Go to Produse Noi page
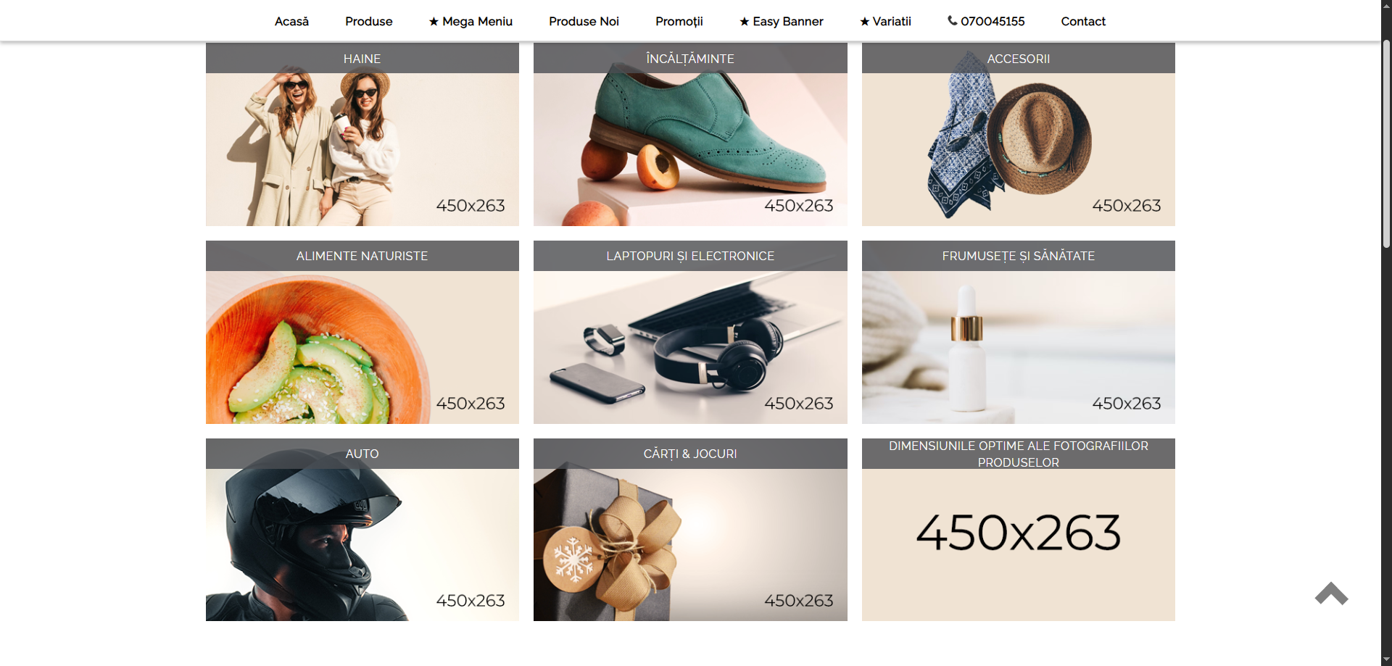Screen dimensions: 1392x666 (x=584, y=22)
